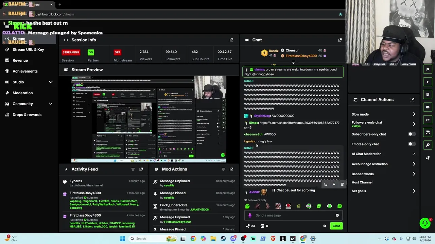Send message with green Chat button
The image size is (435, 244).
tap(336, 226)
